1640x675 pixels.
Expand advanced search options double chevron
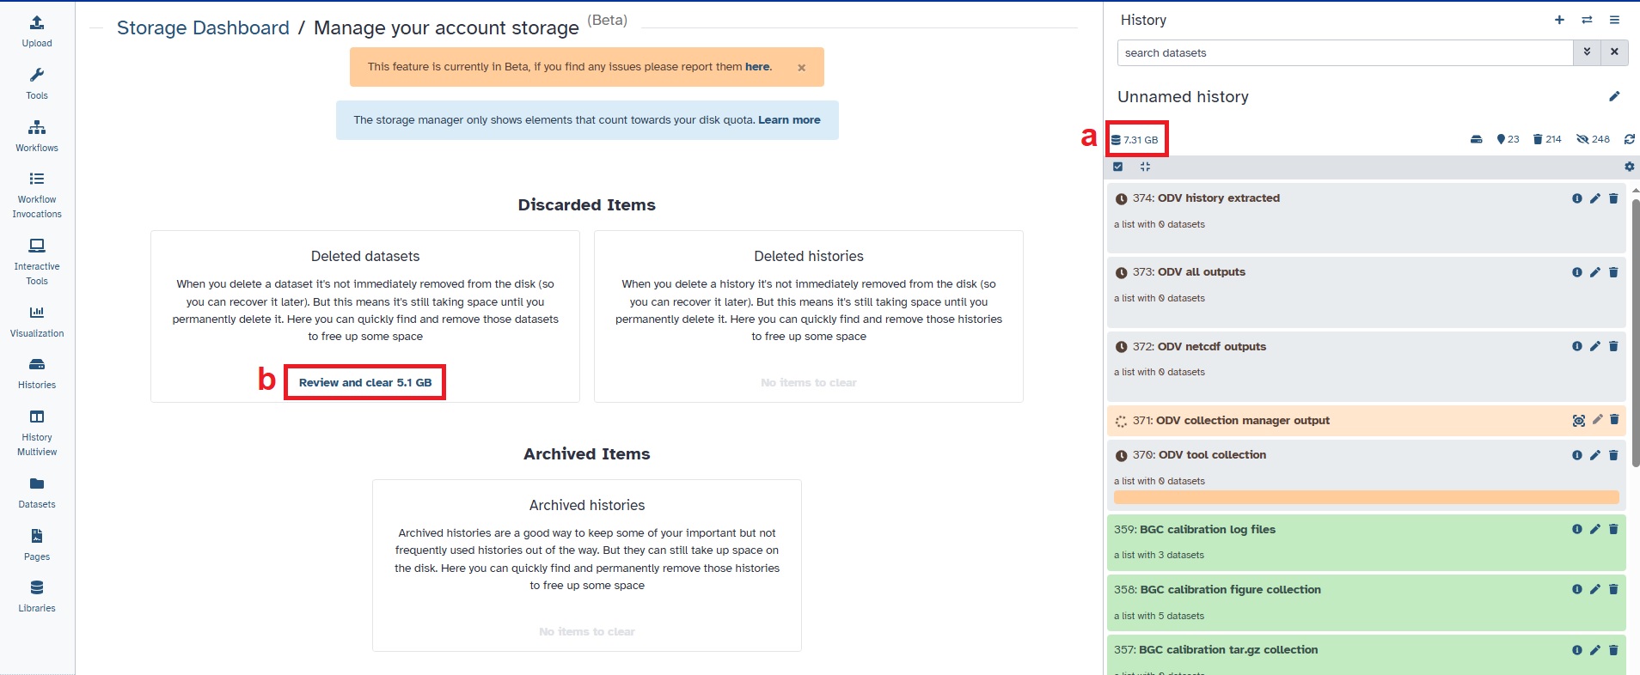pos(1587,52)
